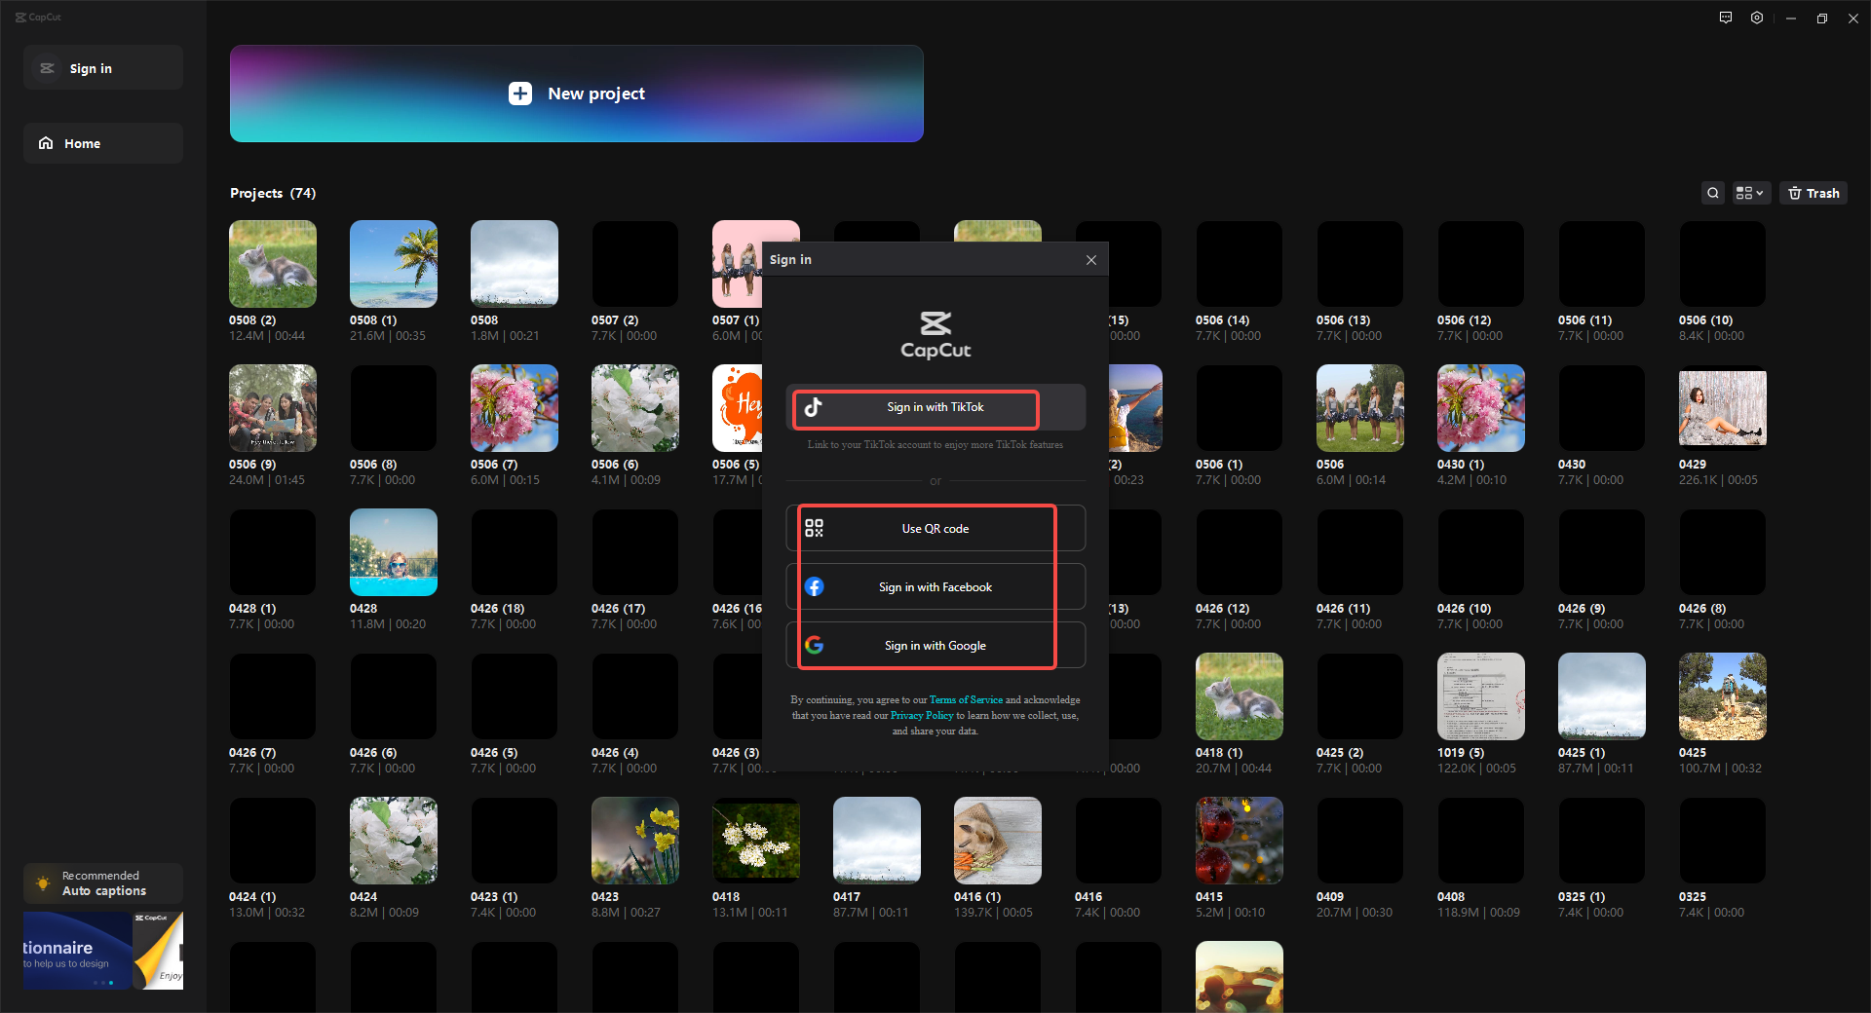Open project 0417 cloudy sky thumbnail
The image size is (1871, 1013).
point(877,841)
